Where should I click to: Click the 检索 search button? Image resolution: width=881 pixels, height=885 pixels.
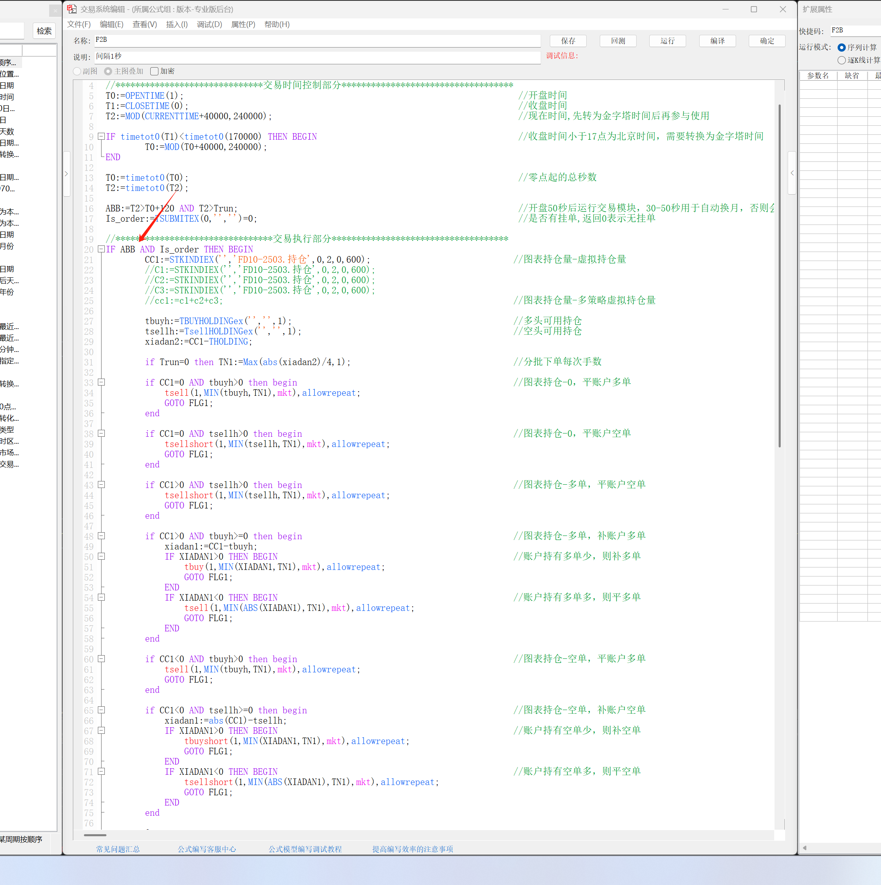click(x=44, y=31)
